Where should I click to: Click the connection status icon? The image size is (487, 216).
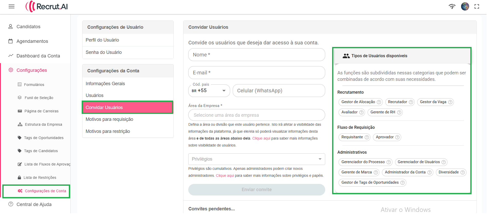coord(452,7)
